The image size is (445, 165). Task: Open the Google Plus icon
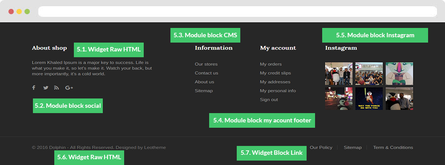(69, 88)
